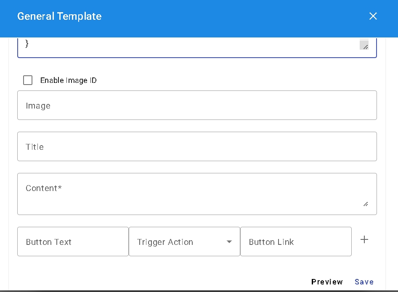Image resolution: width=398 pixels, height=292 pixels.
Task: Click the Trigger Action dropdown arrow
Action: [x=229, y=242]
